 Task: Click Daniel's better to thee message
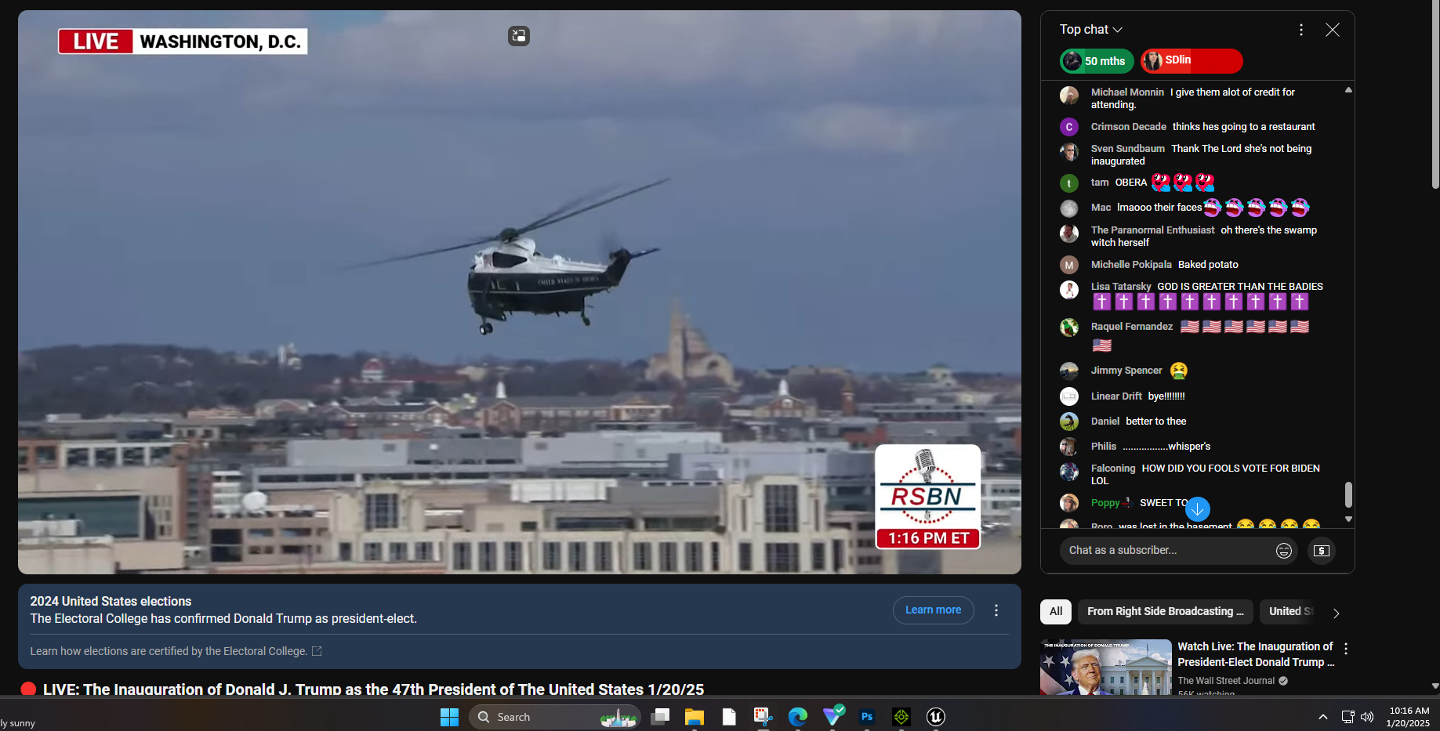click(1156, 422)
